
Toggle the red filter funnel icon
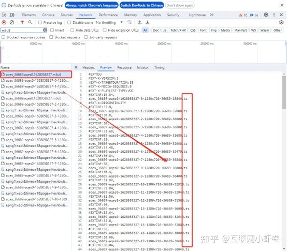[x=22, y=22]
